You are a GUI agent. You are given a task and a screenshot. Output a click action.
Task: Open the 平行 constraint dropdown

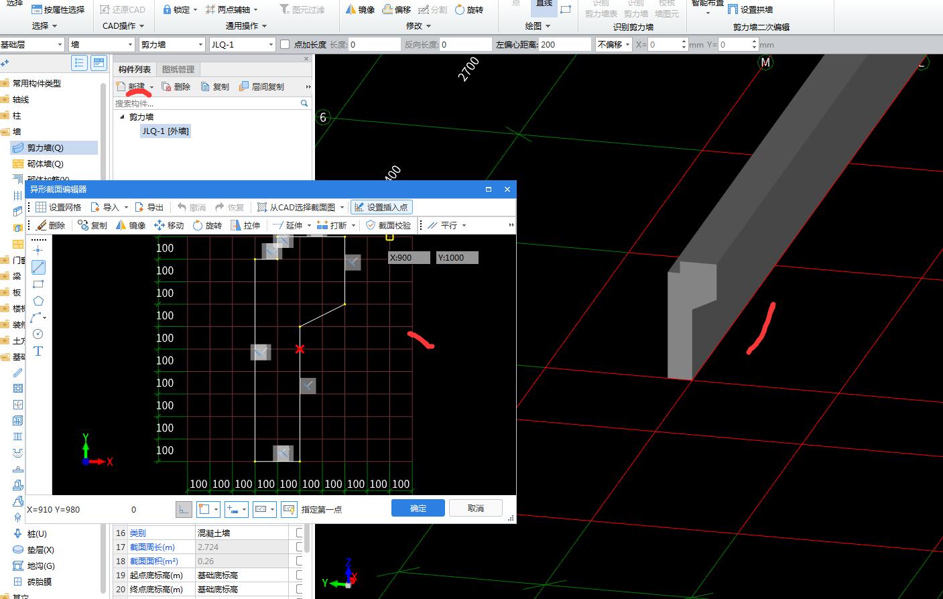(464, 225)
